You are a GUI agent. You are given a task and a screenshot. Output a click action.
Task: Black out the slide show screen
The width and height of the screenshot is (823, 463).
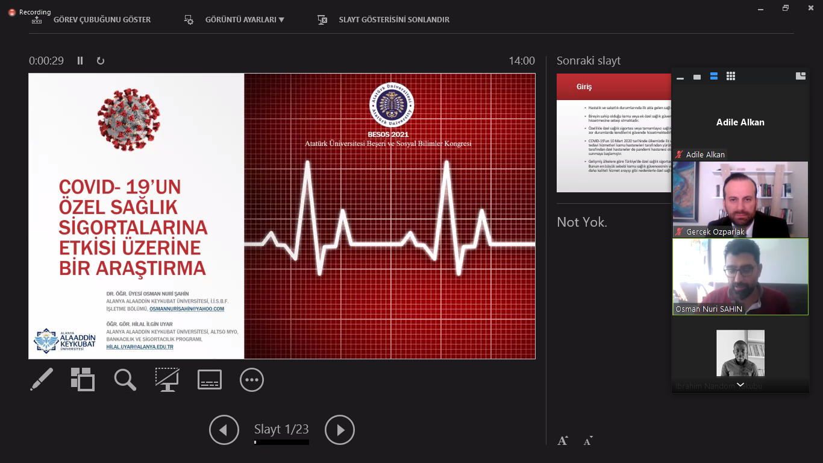coord(167,380)
